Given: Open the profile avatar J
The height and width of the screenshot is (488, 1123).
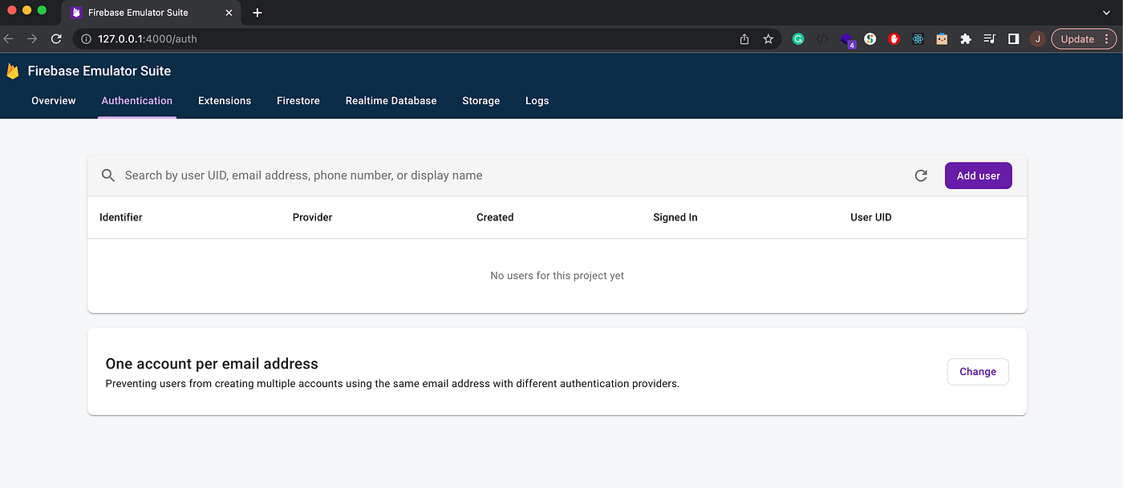Looking at the screenshot, I should coord(1037,38).
